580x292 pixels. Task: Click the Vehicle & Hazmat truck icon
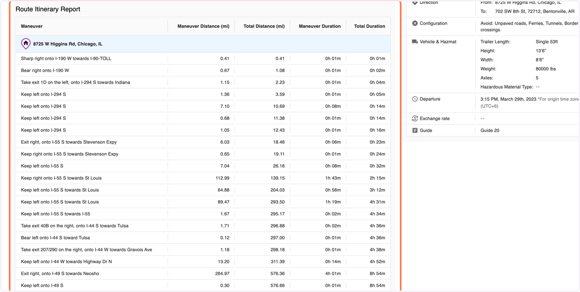(415, 42)
